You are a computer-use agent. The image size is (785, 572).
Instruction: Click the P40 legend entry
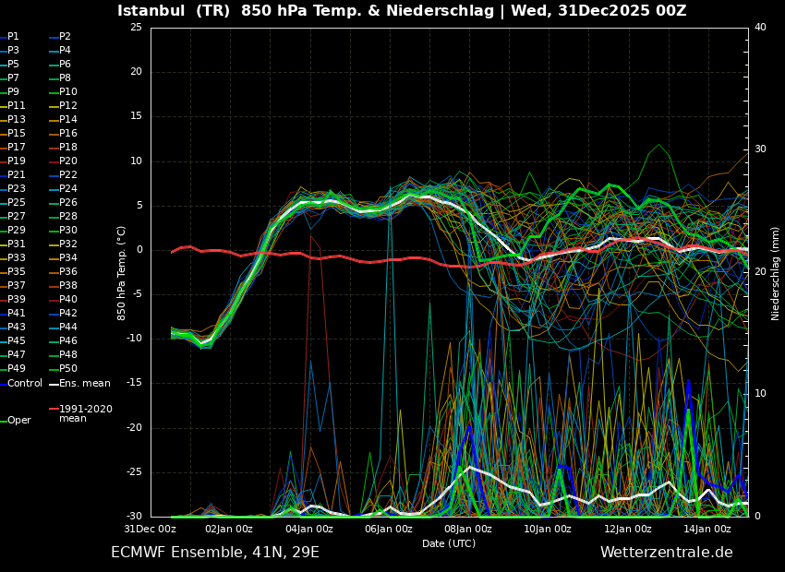coord(63,299)
